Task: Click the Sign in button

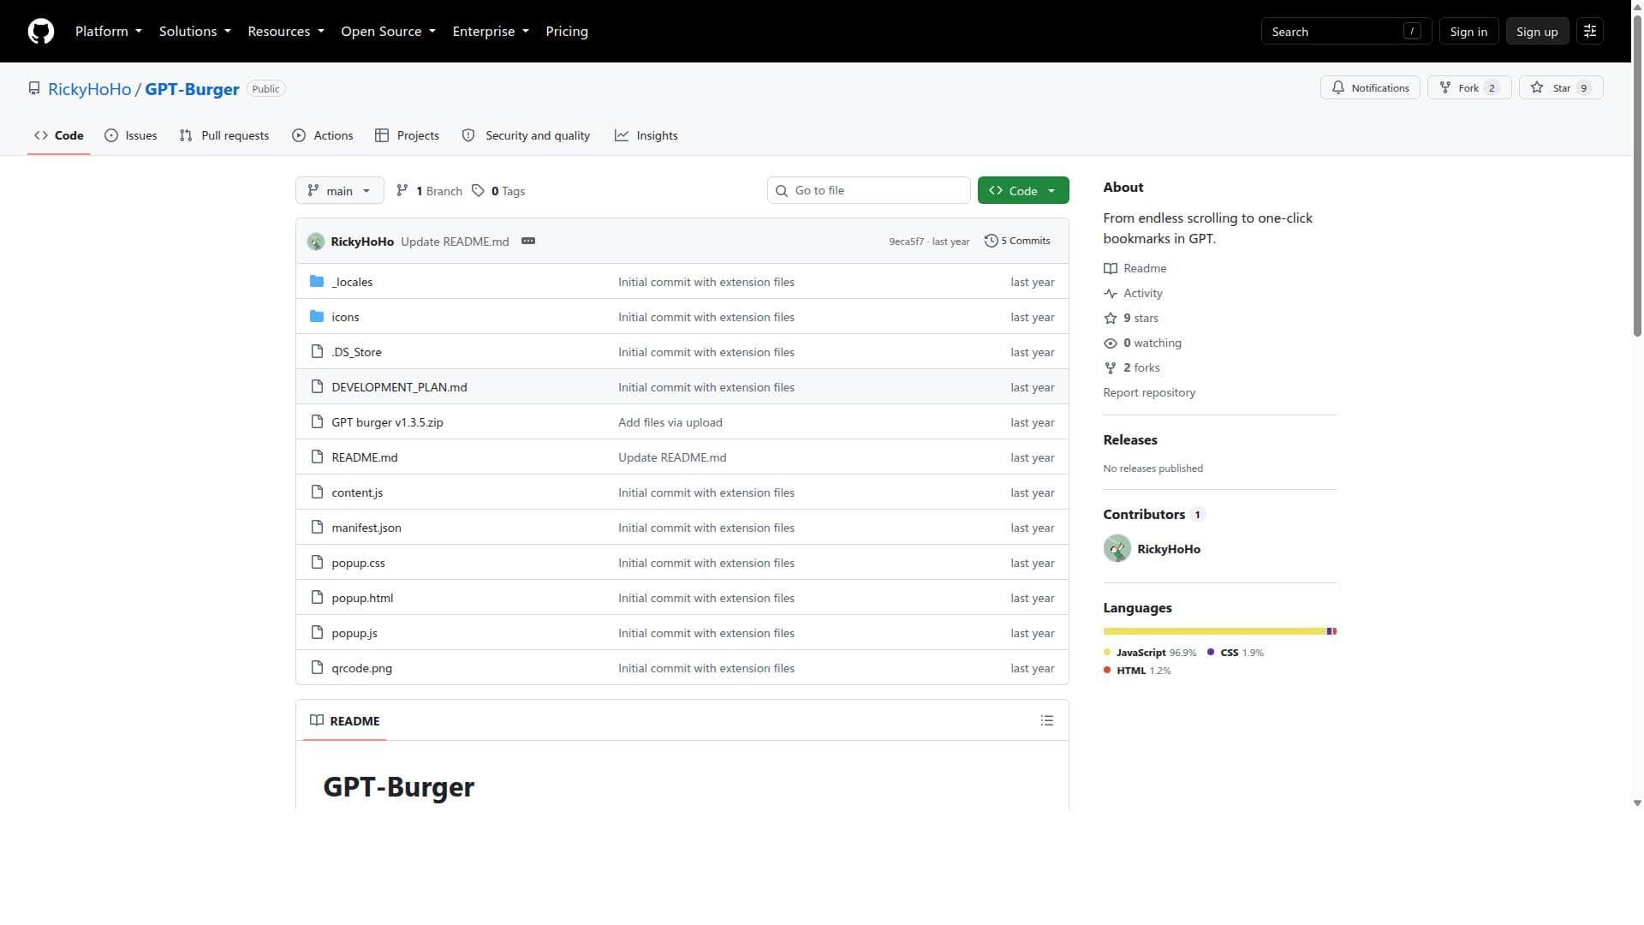Action: tap(1468, 32)
